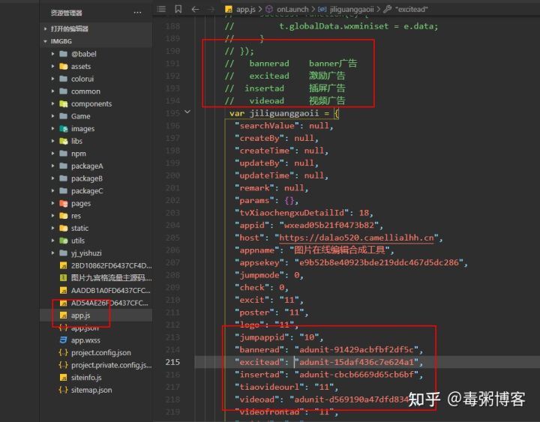Click the "bannerad" adunit value
540x422 pixels.
click(356, 350)
